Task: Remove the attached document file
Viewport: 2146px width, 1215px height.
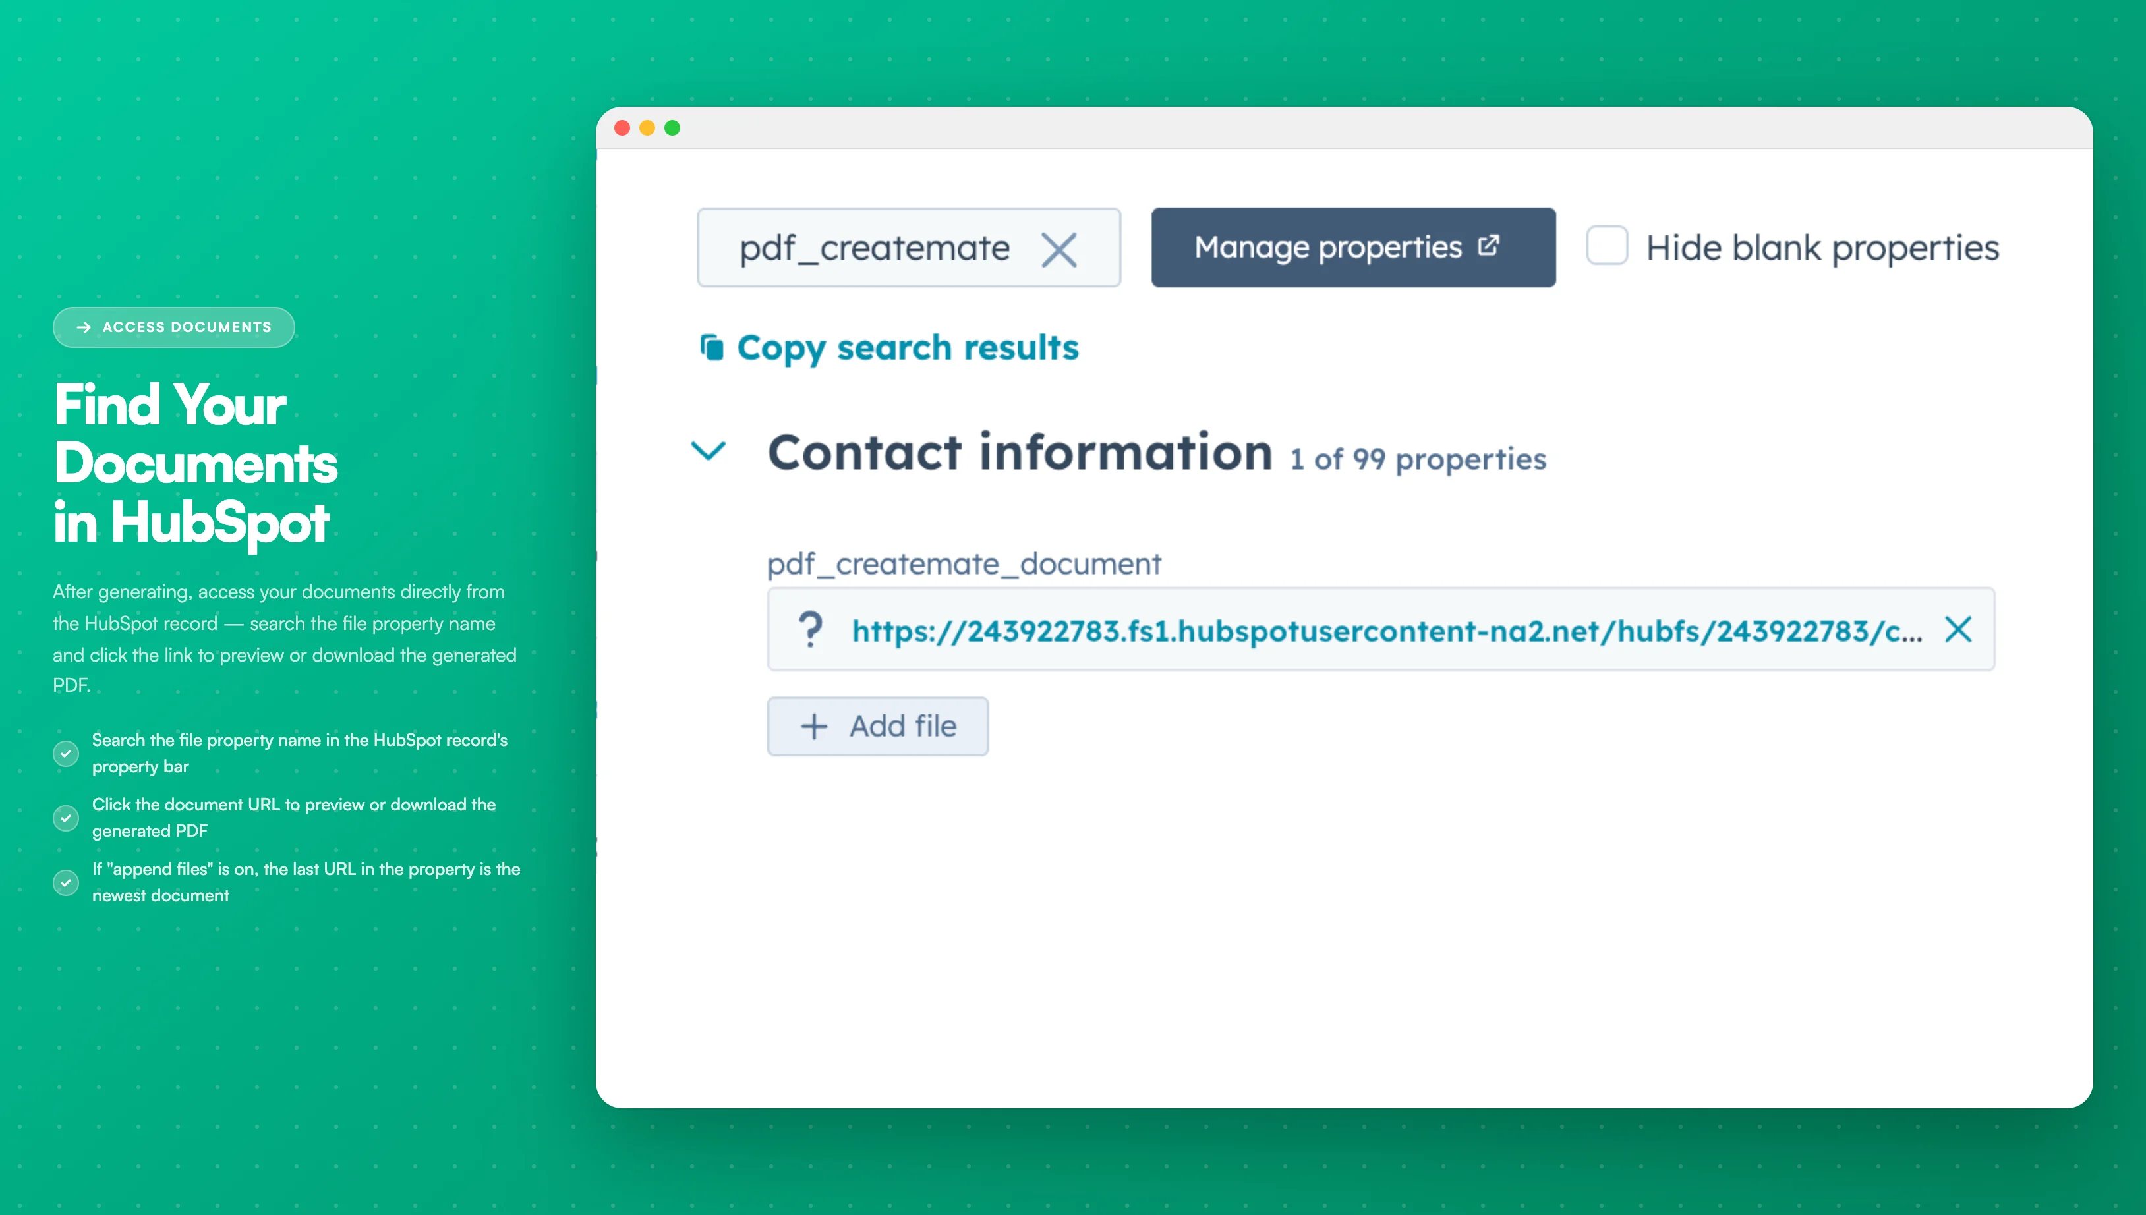Action: tap(1958, 629)
